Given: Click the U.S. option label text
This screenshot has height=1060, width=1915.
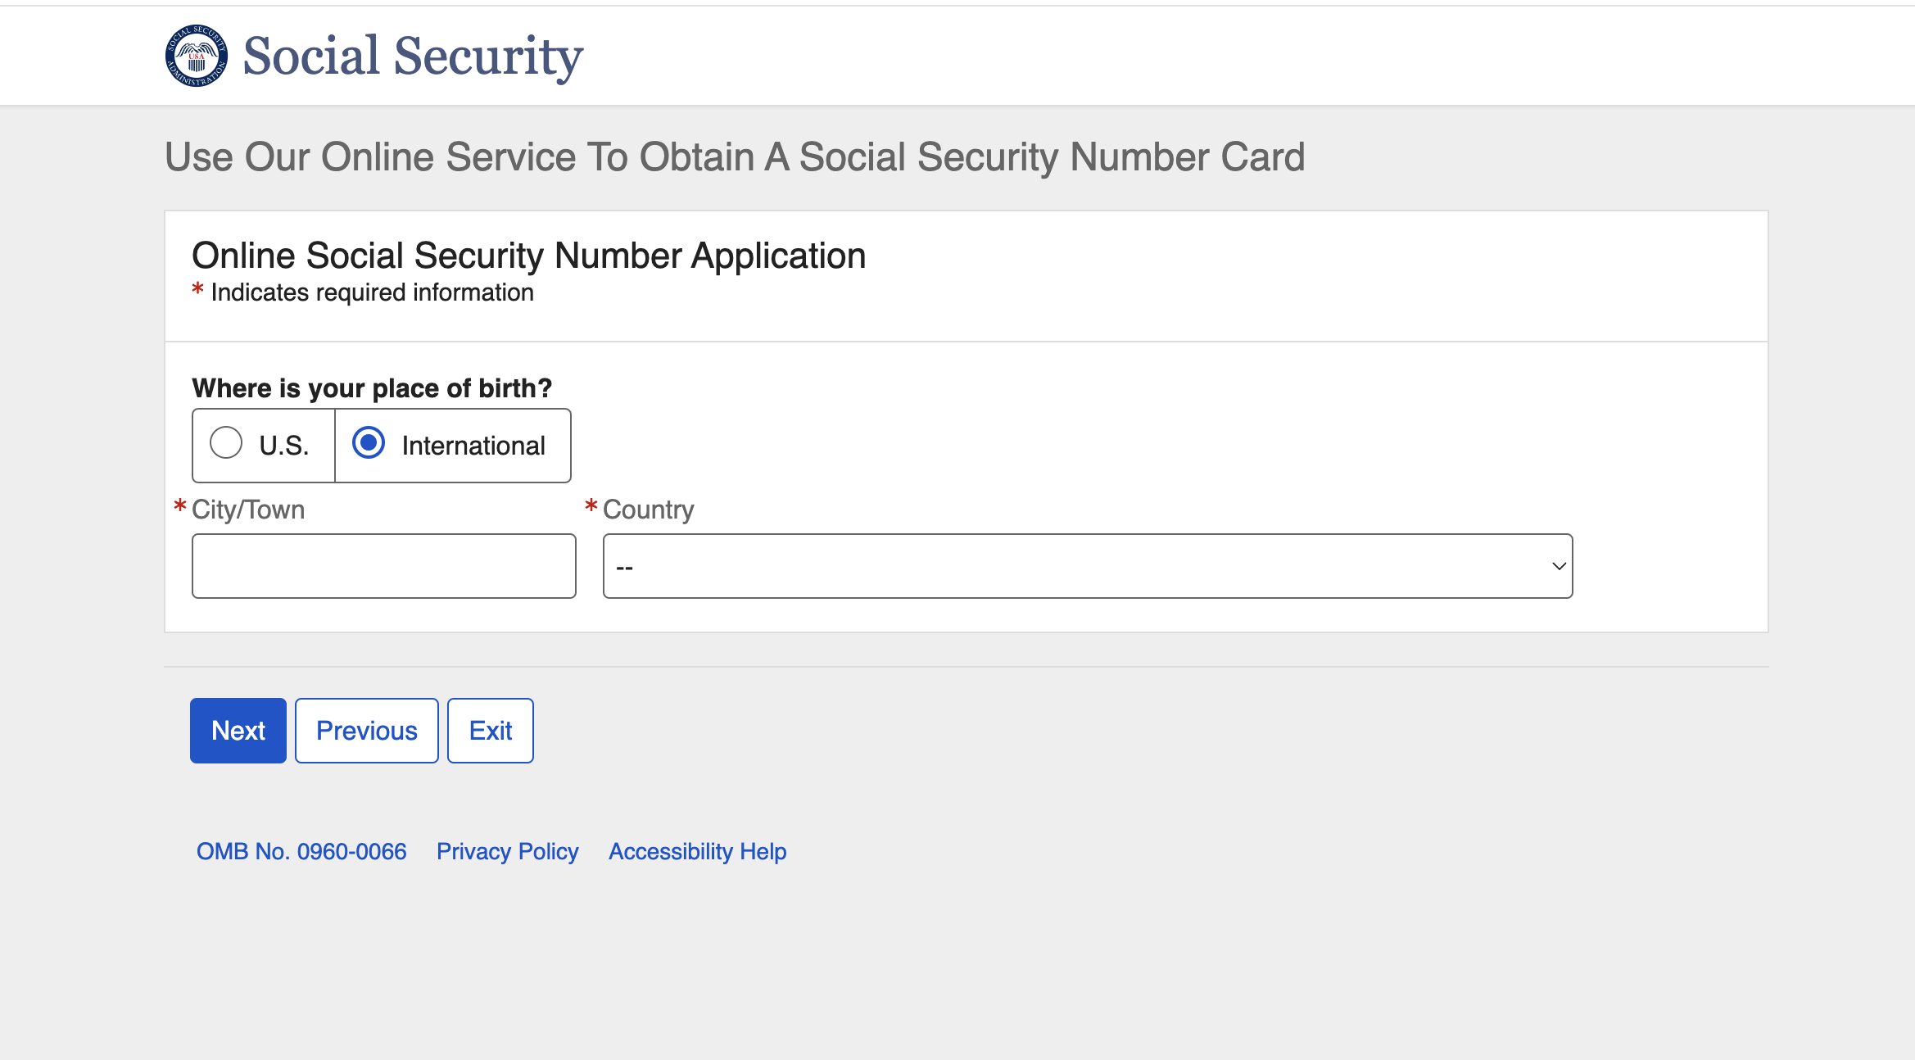Looking at the screenshot, I should pyautogui.click(x=283, y=446).
